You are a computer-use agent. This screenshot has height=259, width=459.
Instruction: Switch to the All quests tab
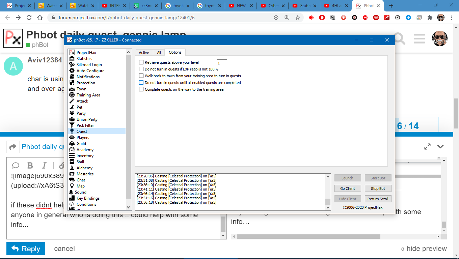pos(159,53)
